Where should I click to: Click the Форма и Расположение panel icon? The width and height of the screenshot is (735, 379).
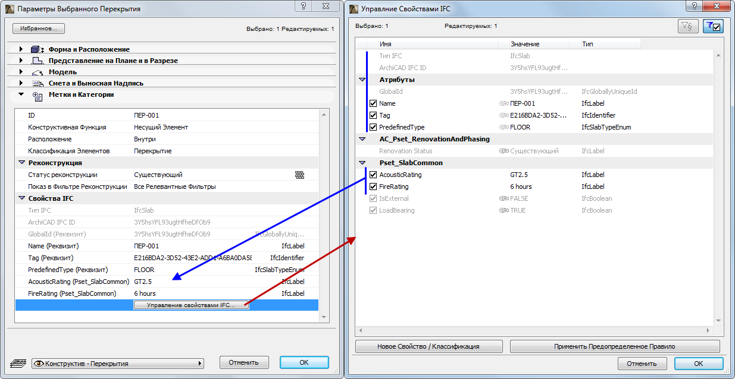point(37,49)
